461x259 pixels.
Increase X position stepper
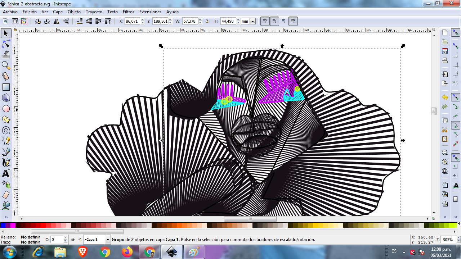[x=143, y=20]
